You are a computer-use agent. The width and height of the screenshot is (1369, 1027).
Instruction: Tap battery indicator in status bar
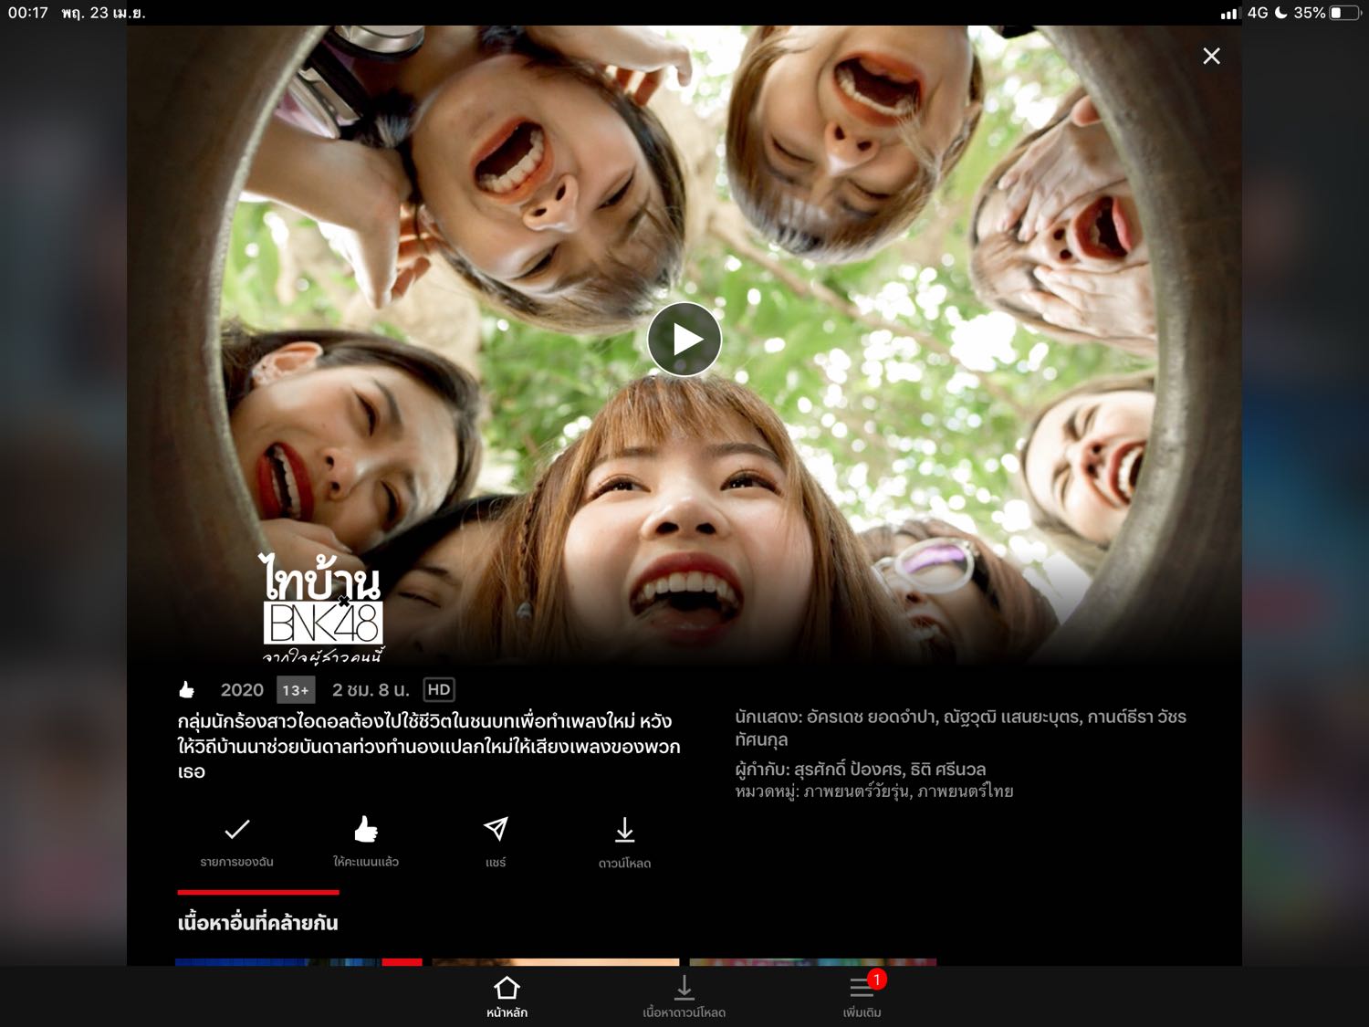(x=1343, y=13)
